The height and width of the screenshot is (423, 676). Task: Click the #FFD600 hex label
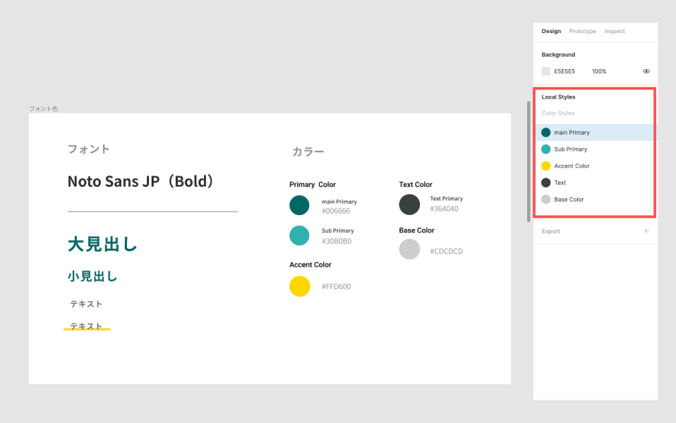(x=337, y=286)
